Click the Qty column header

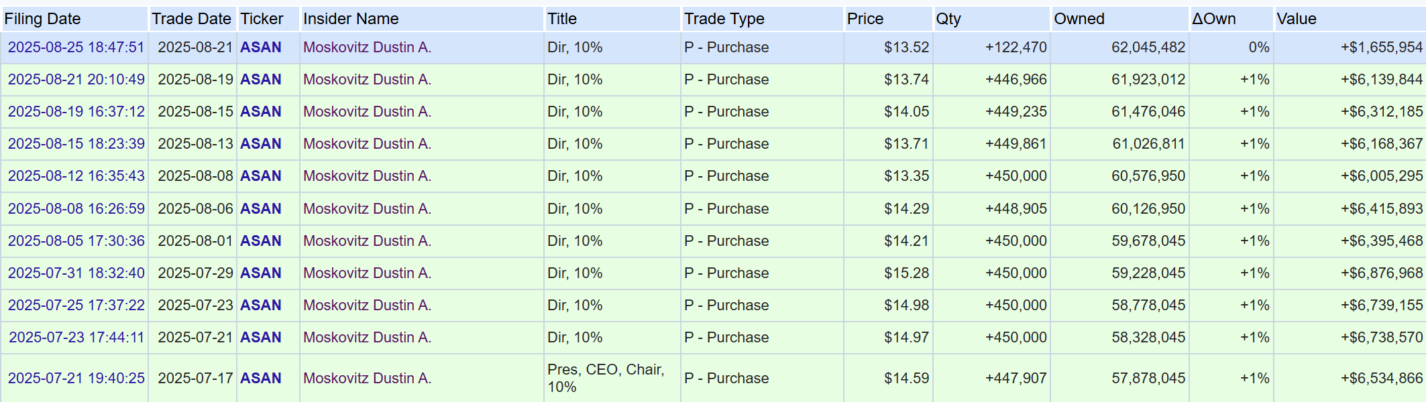click(948, 19)
